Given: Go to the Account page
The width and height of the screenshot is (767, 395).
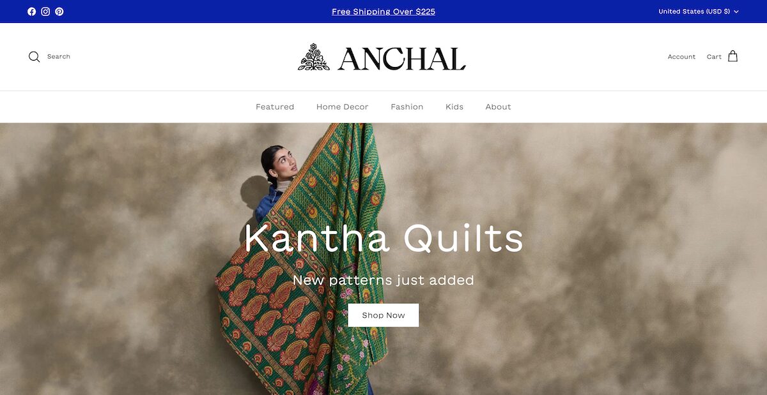Looking at the screenshot, I should point(681,57).
